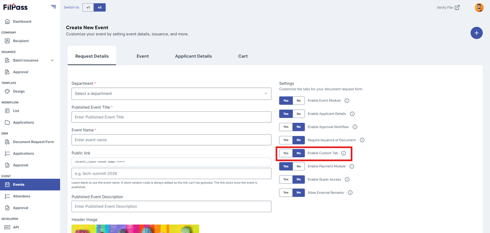Viewport: 490px width, 233px height.
Task: Click the public link preview path text
Action: click(100, 162)
